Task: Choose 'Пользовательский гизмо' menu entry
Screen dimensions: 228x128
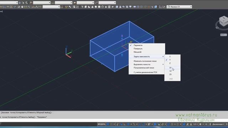Action: coord(147,68)
